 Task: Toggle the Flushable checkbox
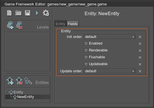click(86, 57)
